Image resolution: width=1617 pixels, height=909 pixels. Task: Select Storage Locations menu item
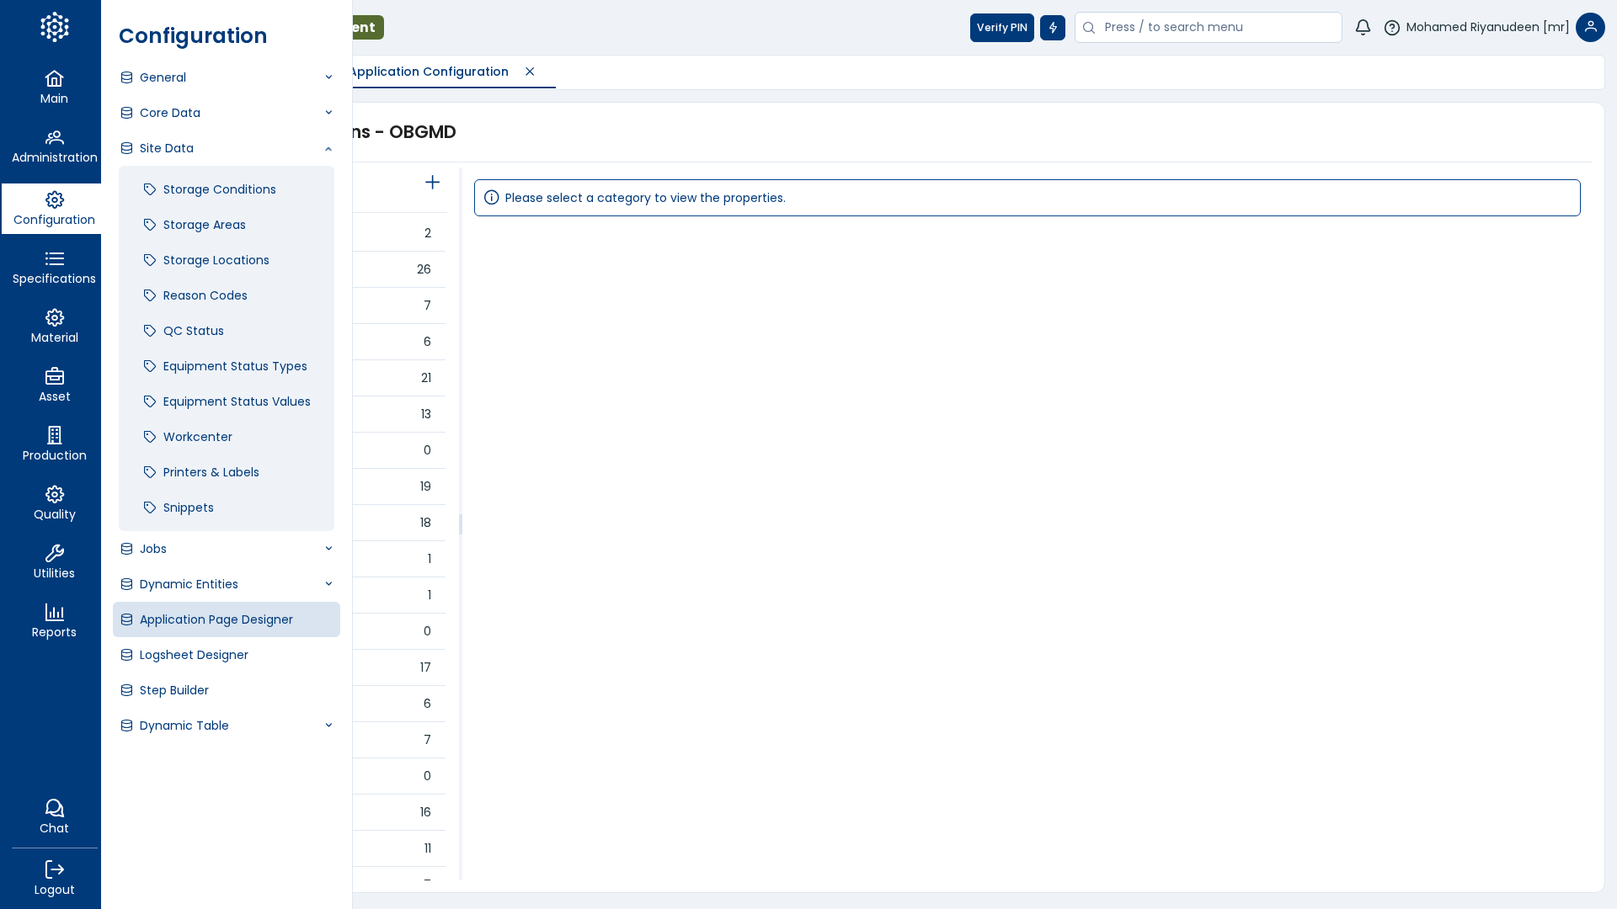click(216, 260)
